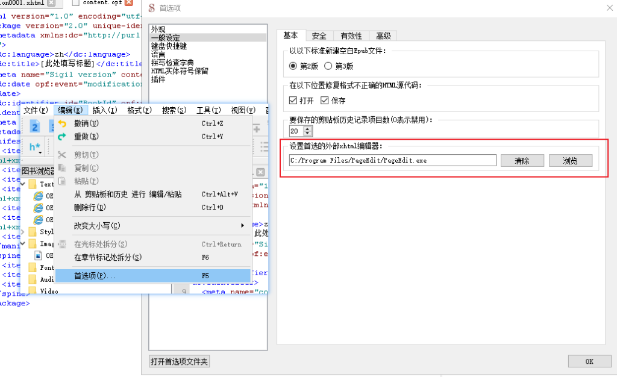Click the OK button
Image resolution: width=617 pixels, height=377 pixels.
click(589, 361)
